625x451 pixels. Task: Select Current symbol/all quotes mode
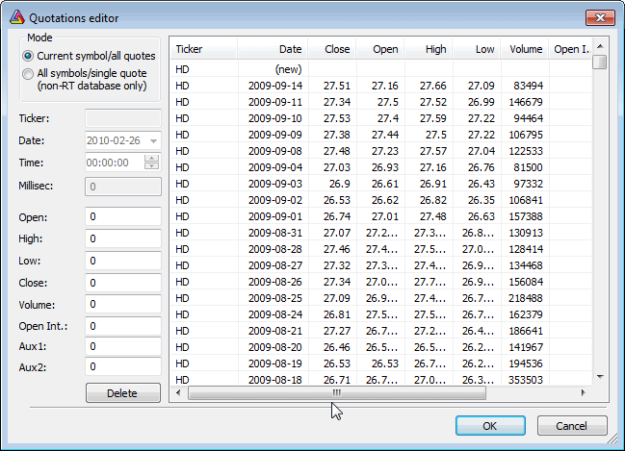[x=28, y=56]
